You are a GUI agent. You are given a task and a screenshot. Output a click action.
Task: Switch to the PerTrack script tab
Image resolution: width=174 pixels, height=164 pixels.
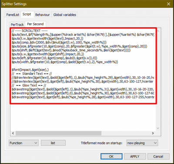17,25
